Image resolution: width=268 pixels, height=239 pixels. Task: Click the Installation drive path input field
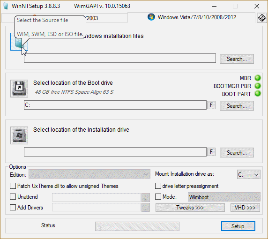(115, 152)
